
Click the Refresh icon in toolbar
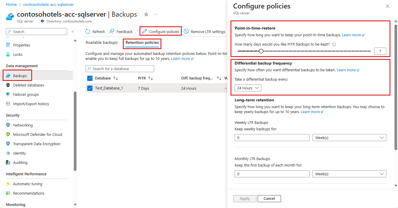point(88,32)
